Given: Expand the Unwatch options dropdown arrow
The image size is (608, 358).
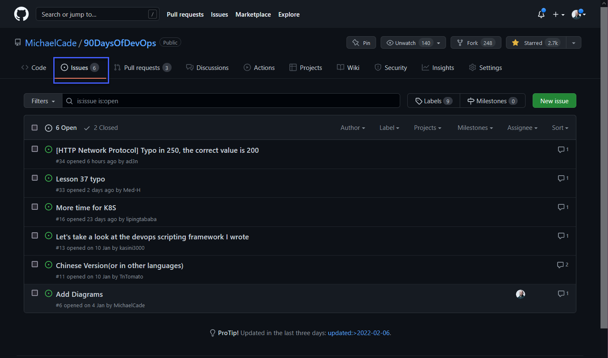Looking at the screenshot, I should (x=438, y=42).
